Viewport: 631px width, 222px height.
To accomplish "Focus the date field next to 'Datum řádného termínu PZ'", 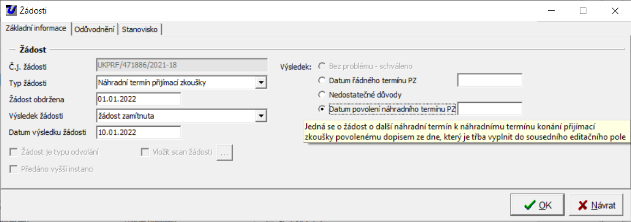I will pos(490,81).
